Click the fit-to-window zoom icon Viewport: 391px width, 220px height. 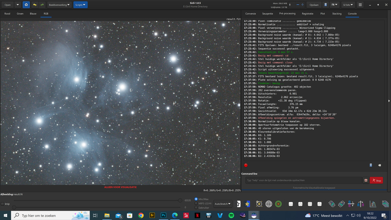click(x=310, y=204)
